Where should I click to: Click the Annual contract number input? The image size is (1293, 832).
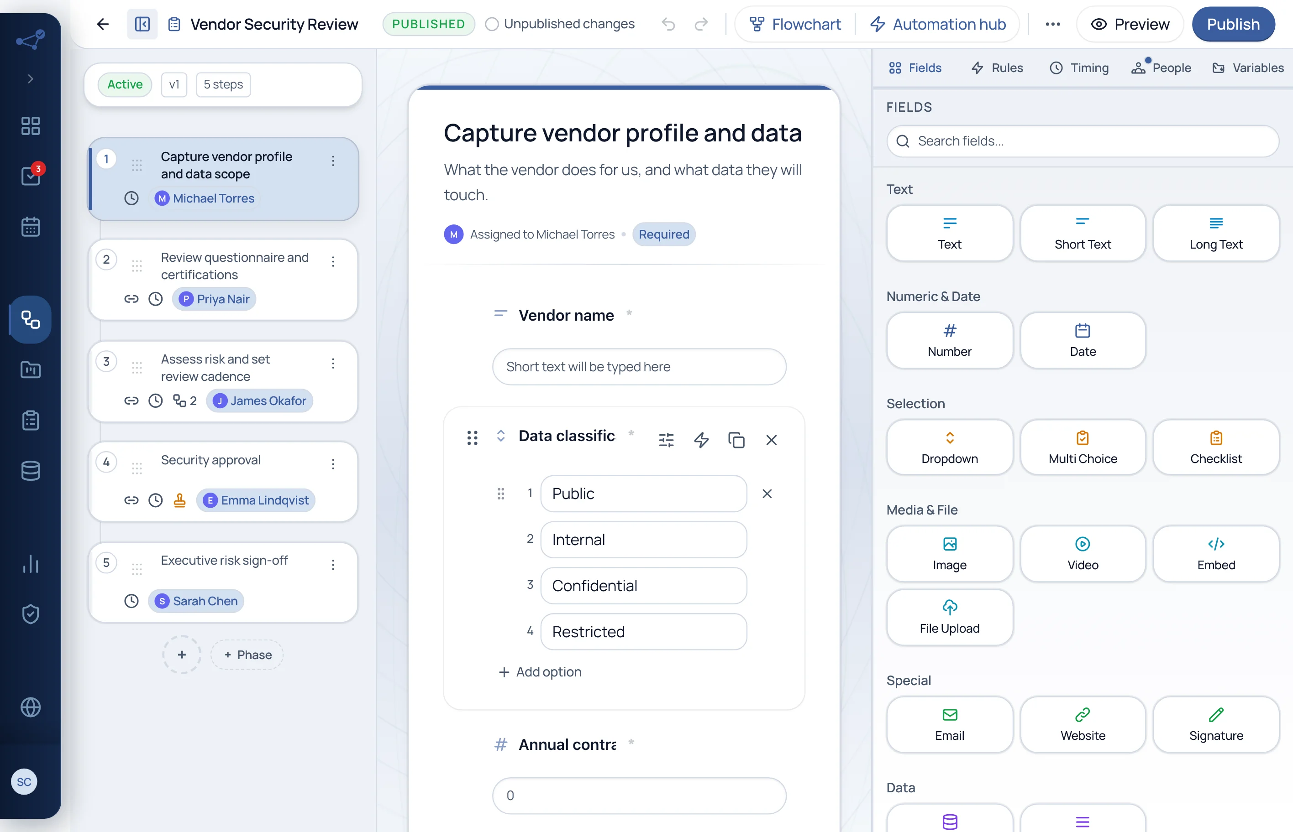(x=639, y=795)
